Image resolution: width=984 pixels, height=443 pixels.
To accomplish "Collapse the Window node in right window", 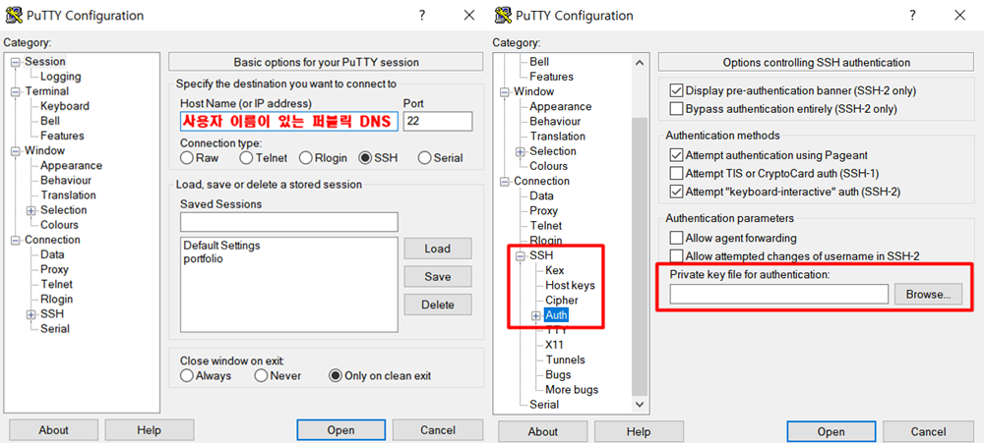I will (505, 91).
